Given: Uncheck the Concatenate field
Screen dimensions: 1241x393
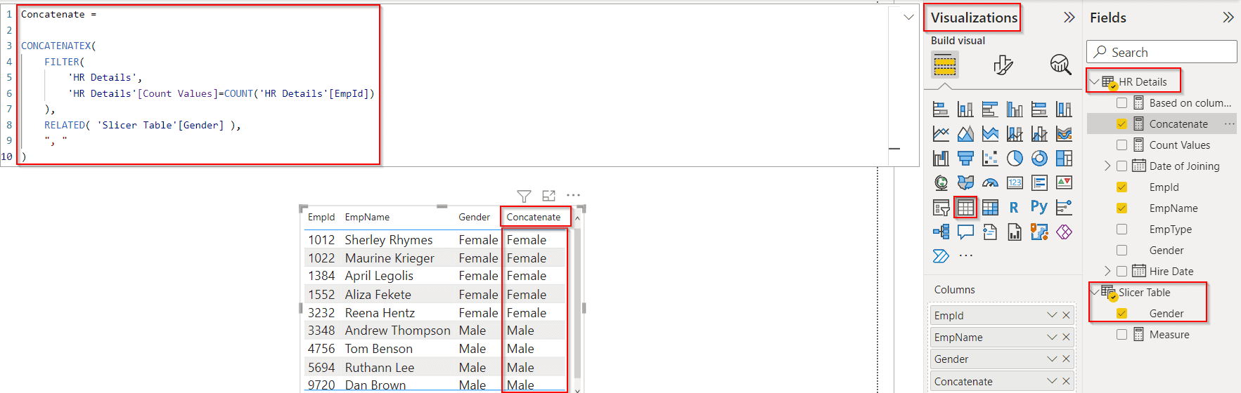Looking at the screenshot, I should (1121, 124).
